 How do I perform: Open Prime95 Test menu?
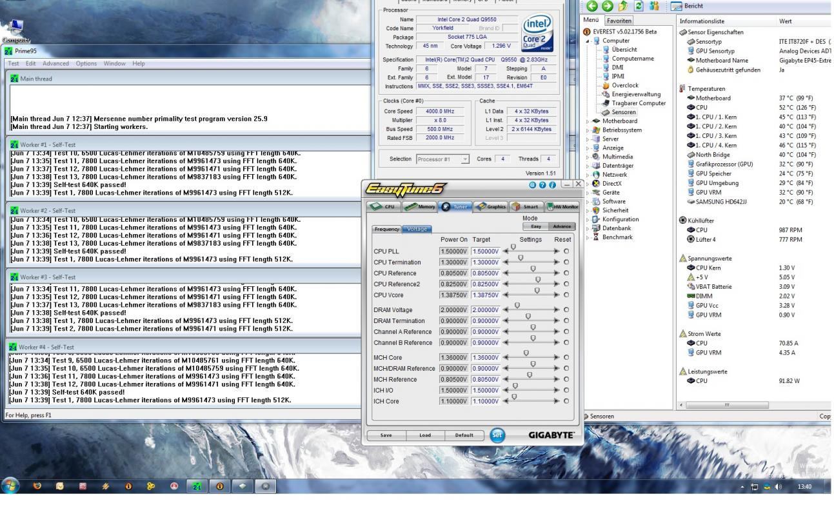13,63
